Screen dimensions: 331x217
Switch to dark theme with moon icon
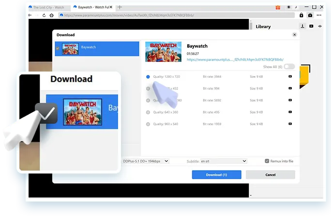pyautogui.click(x=296, y=7)
